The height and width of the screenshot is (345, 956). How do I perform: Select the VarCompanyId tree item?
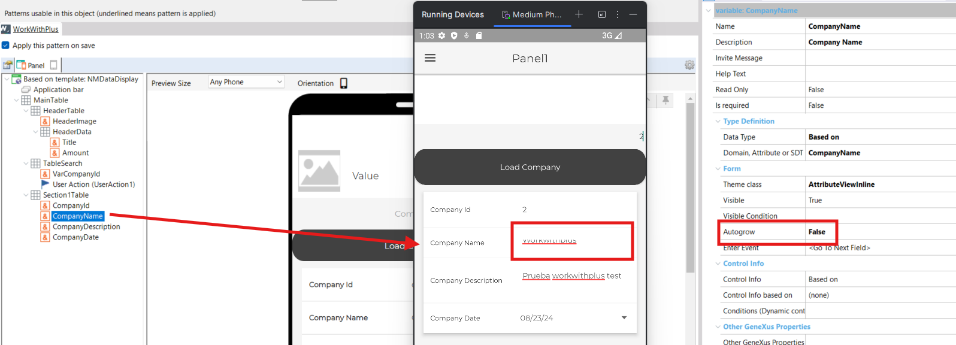[76, 174]
